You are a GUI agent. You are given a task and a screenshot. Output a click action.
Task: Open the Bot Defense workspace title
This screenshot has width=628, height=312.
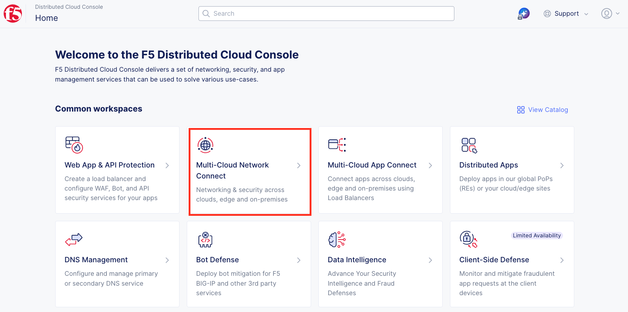click(x=217, y=260)
